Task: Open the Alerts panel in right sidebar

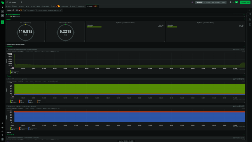Action: (250, 20)
